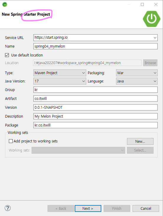Click the New... working set button

(140, 141)
